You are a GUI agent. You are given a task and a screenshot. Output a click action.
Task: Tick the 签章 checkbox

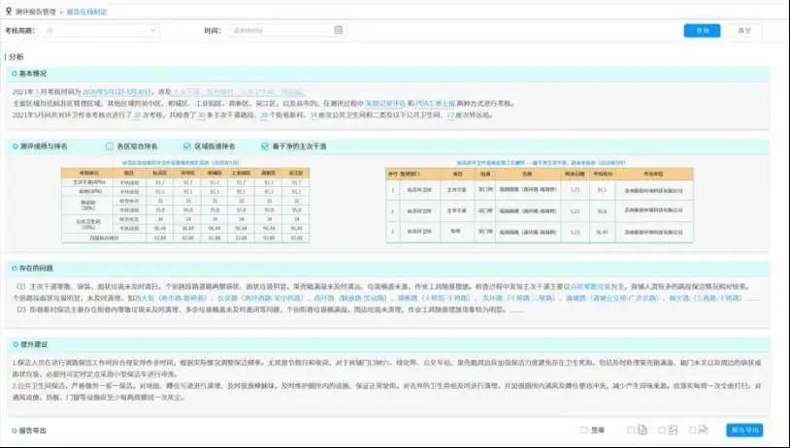tap(581, 430)
